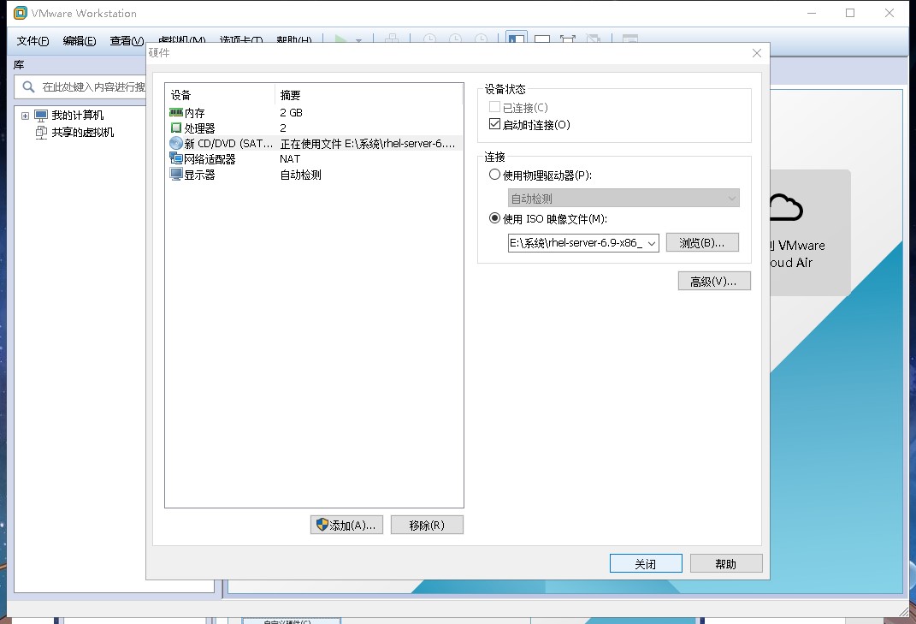Click processor summary value 2

coord(283,128)
